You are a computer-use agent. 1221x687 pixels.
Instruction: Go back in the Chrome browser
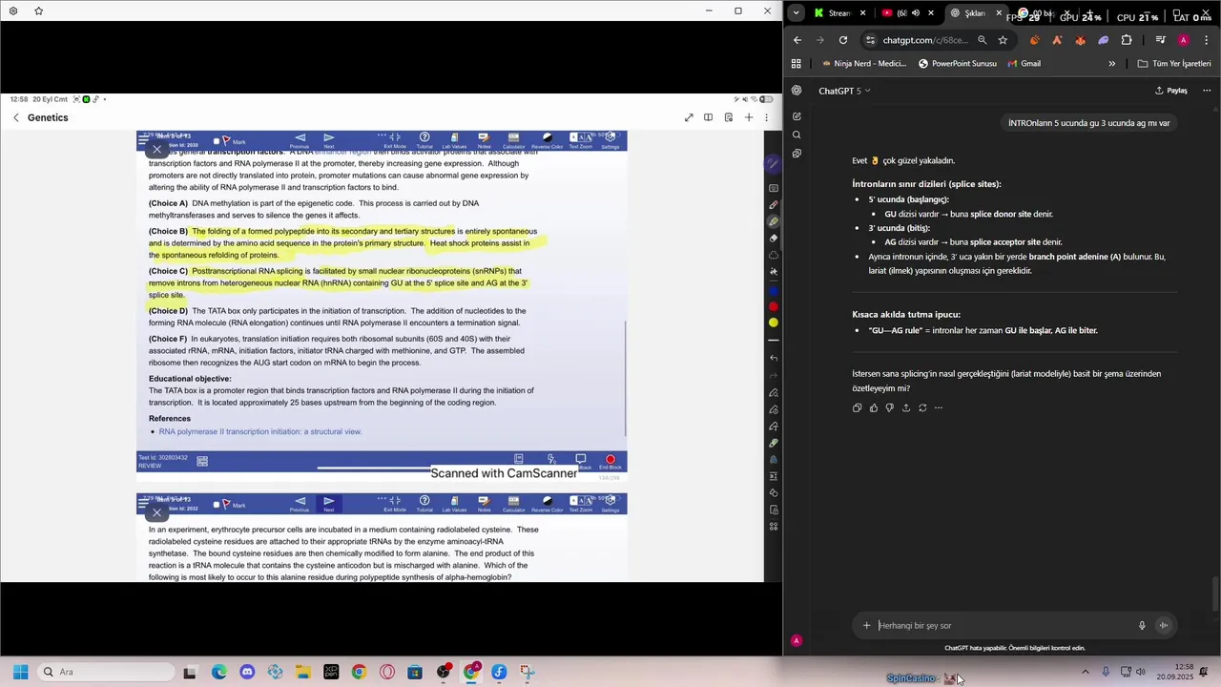797,40
